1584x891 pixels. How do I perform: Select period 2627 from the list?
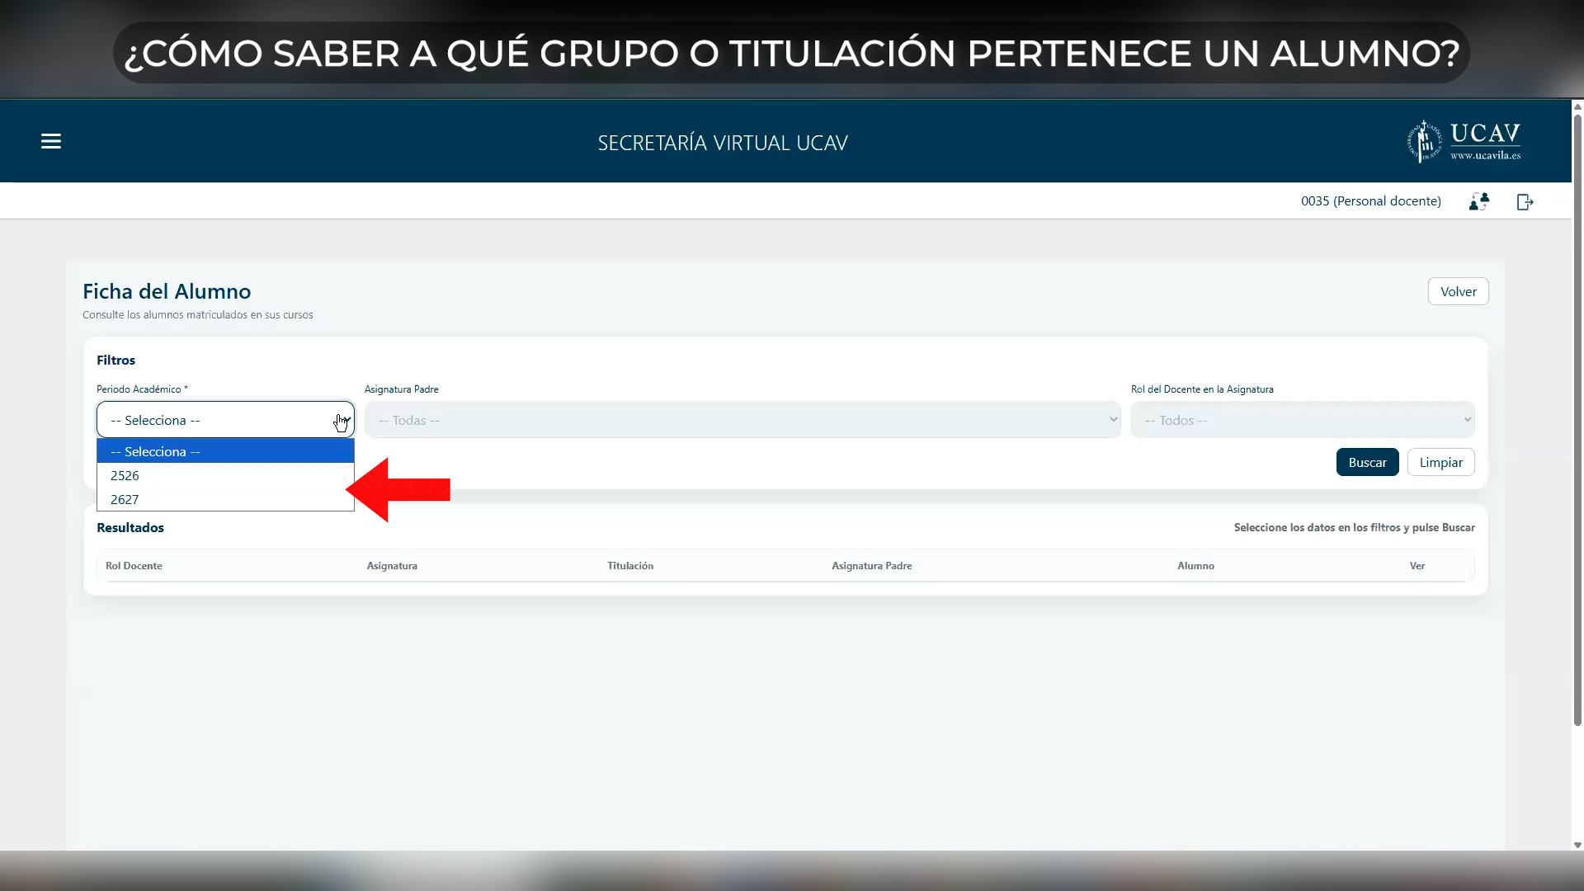pos(225,499)
